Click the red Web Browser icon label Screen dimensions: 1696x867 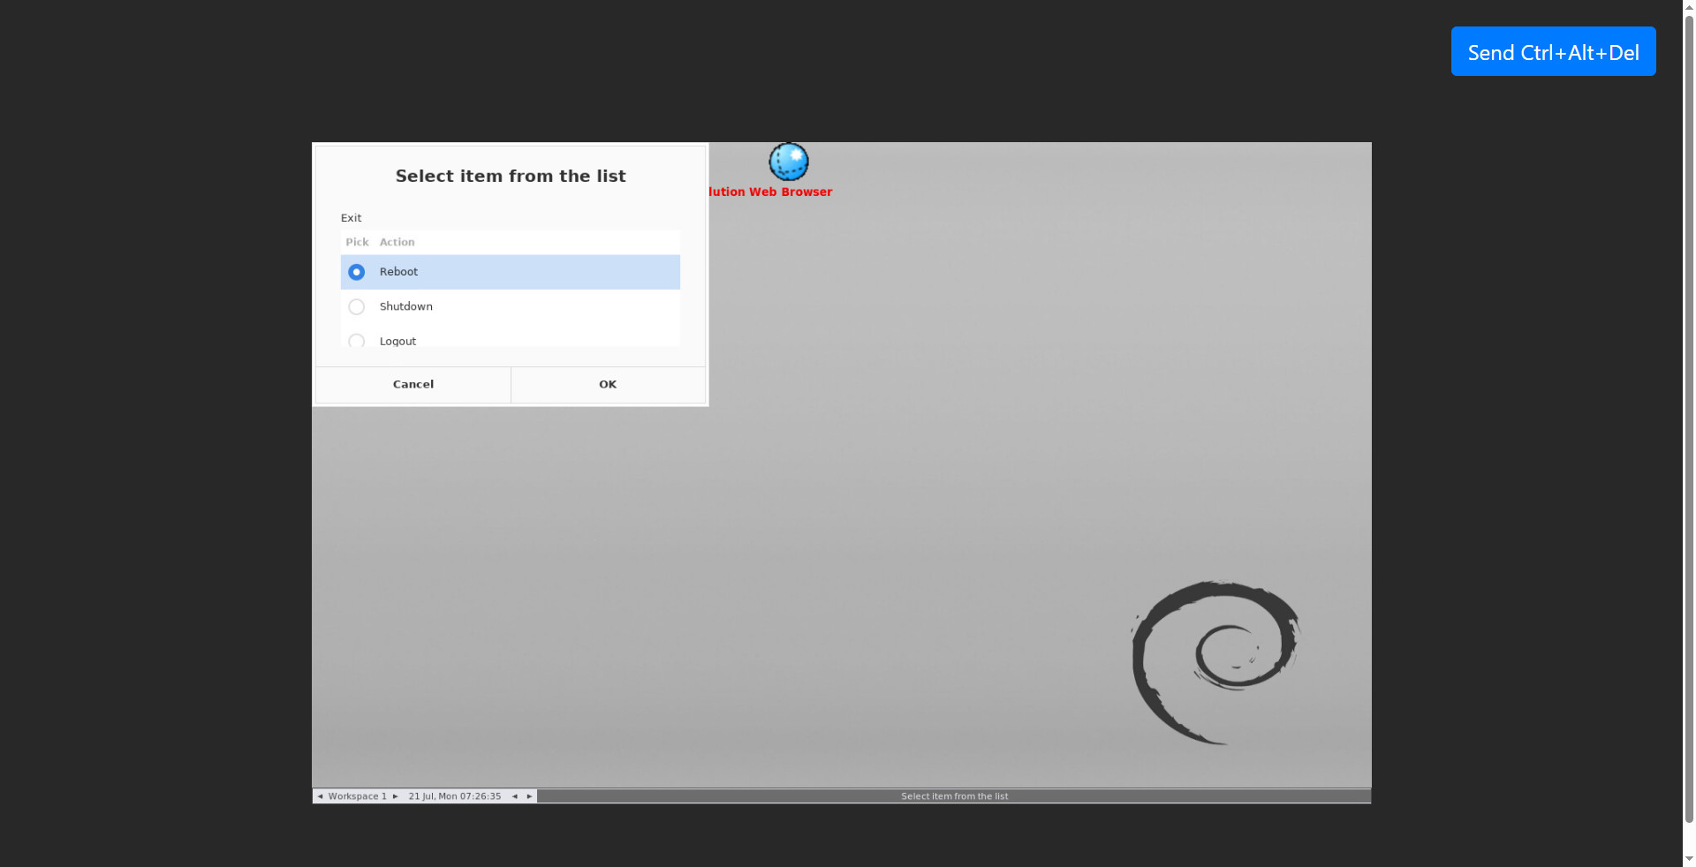[770, 192]
